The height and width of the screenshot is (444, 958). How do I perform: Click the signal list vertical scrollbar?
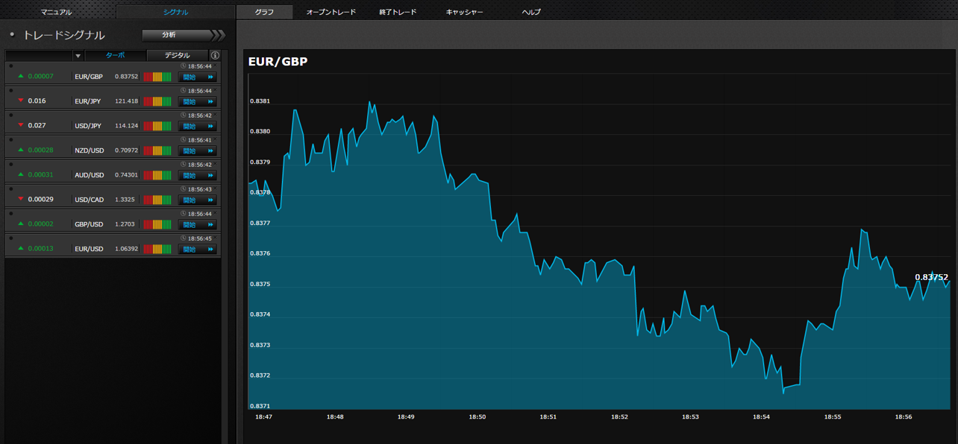point(225,247)
